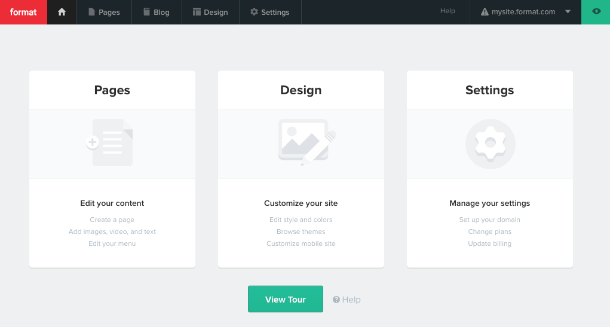This screenshot has width=610, height=327.
Task: Go to the home icon
Action: pos(62,12)
